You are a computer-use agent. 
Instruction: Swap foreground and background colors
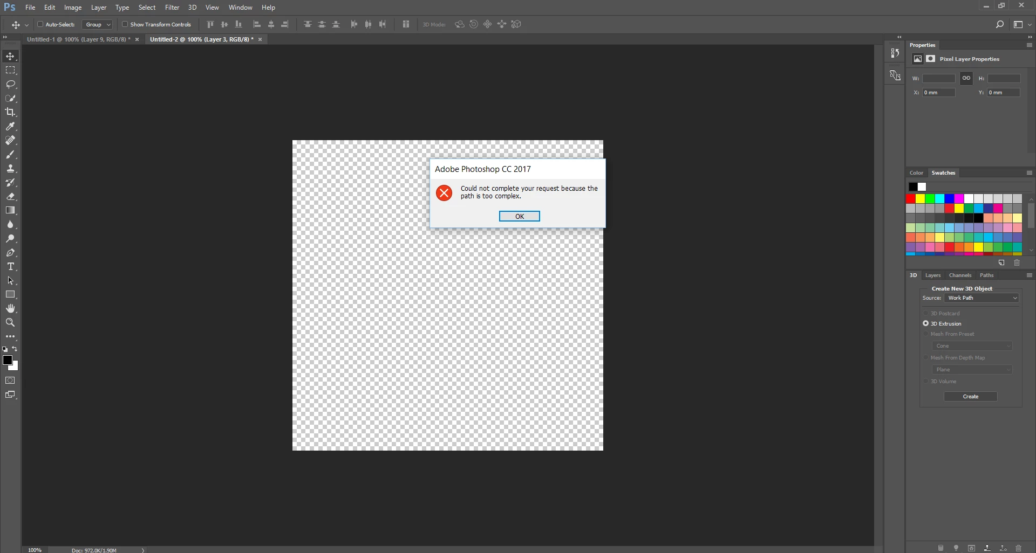pyautogui.click(x=15, y=349)
